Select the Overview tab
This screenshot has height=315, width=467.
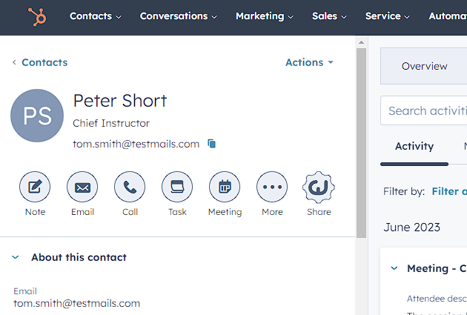424,66
